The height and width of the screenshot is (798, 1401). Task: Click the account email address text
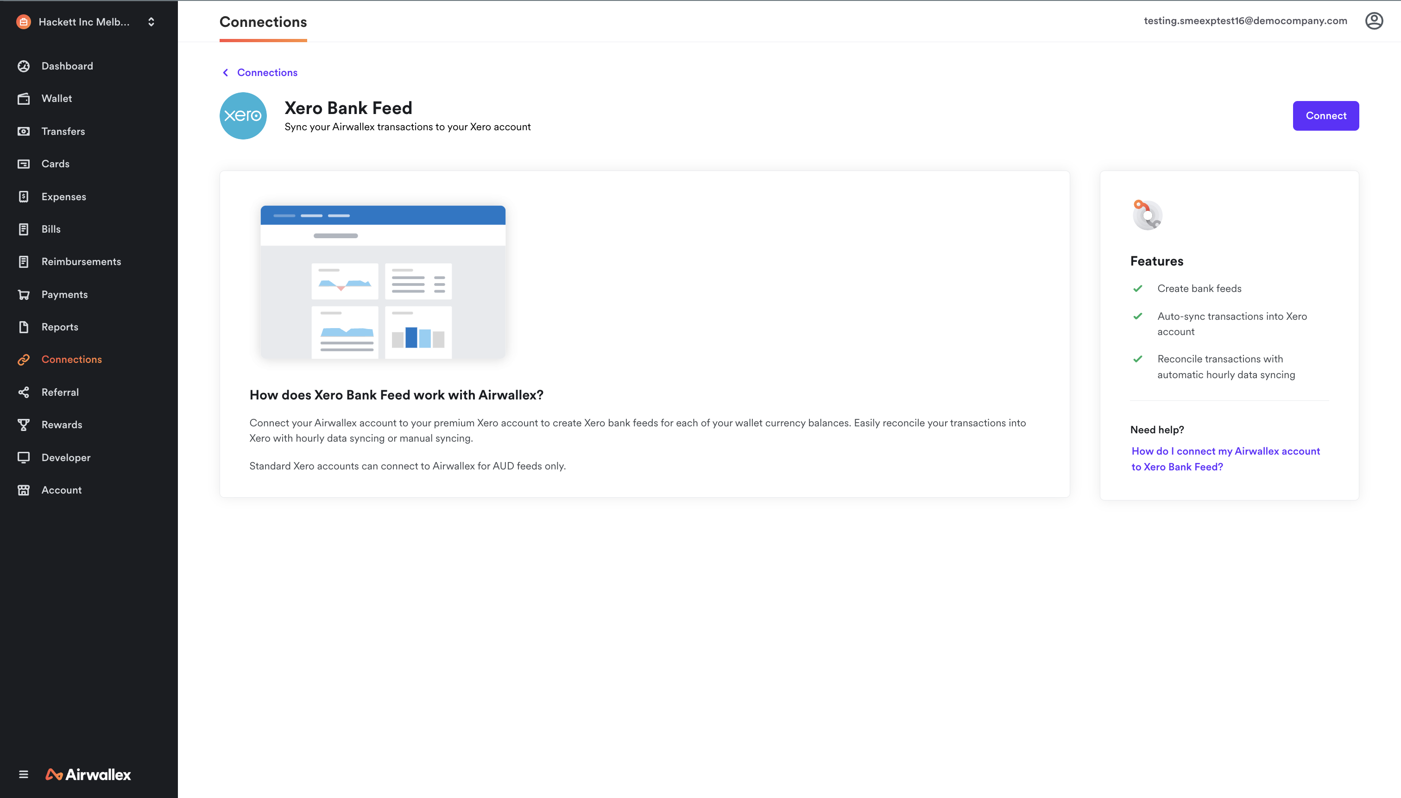[1245, 21]
